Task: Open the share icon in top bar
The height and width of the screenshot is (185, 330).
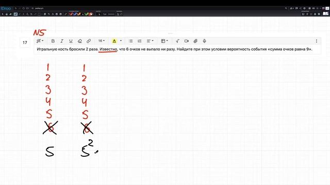Action: 301,8
